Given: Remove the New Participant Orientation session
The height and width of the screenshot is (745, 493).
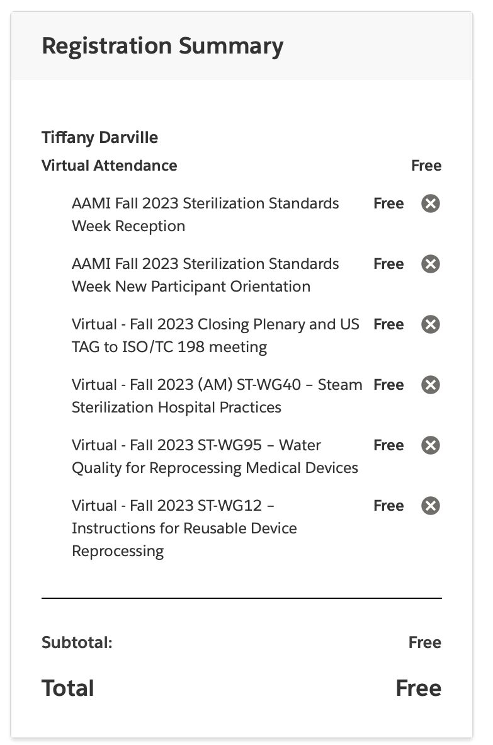Looking at the screenshot, I should (x=431, y=264).
